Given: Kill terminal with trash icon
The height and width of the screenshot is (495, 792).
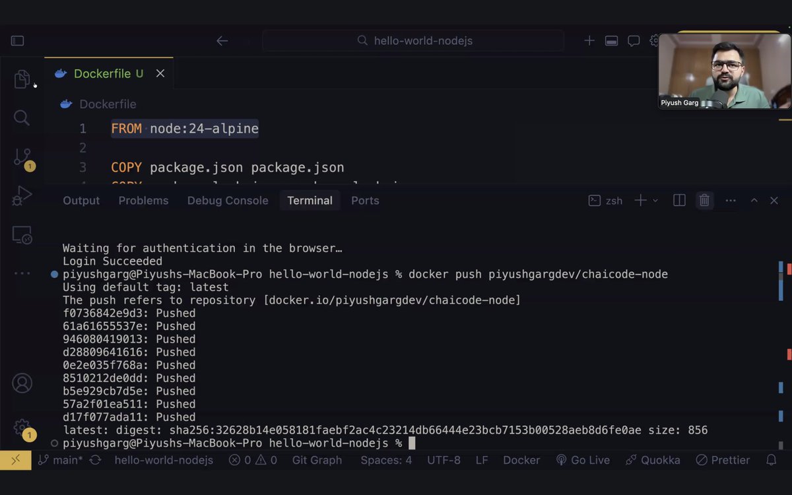Looking at the screenshot, I should pyautogui.click(x=704, y=201).
